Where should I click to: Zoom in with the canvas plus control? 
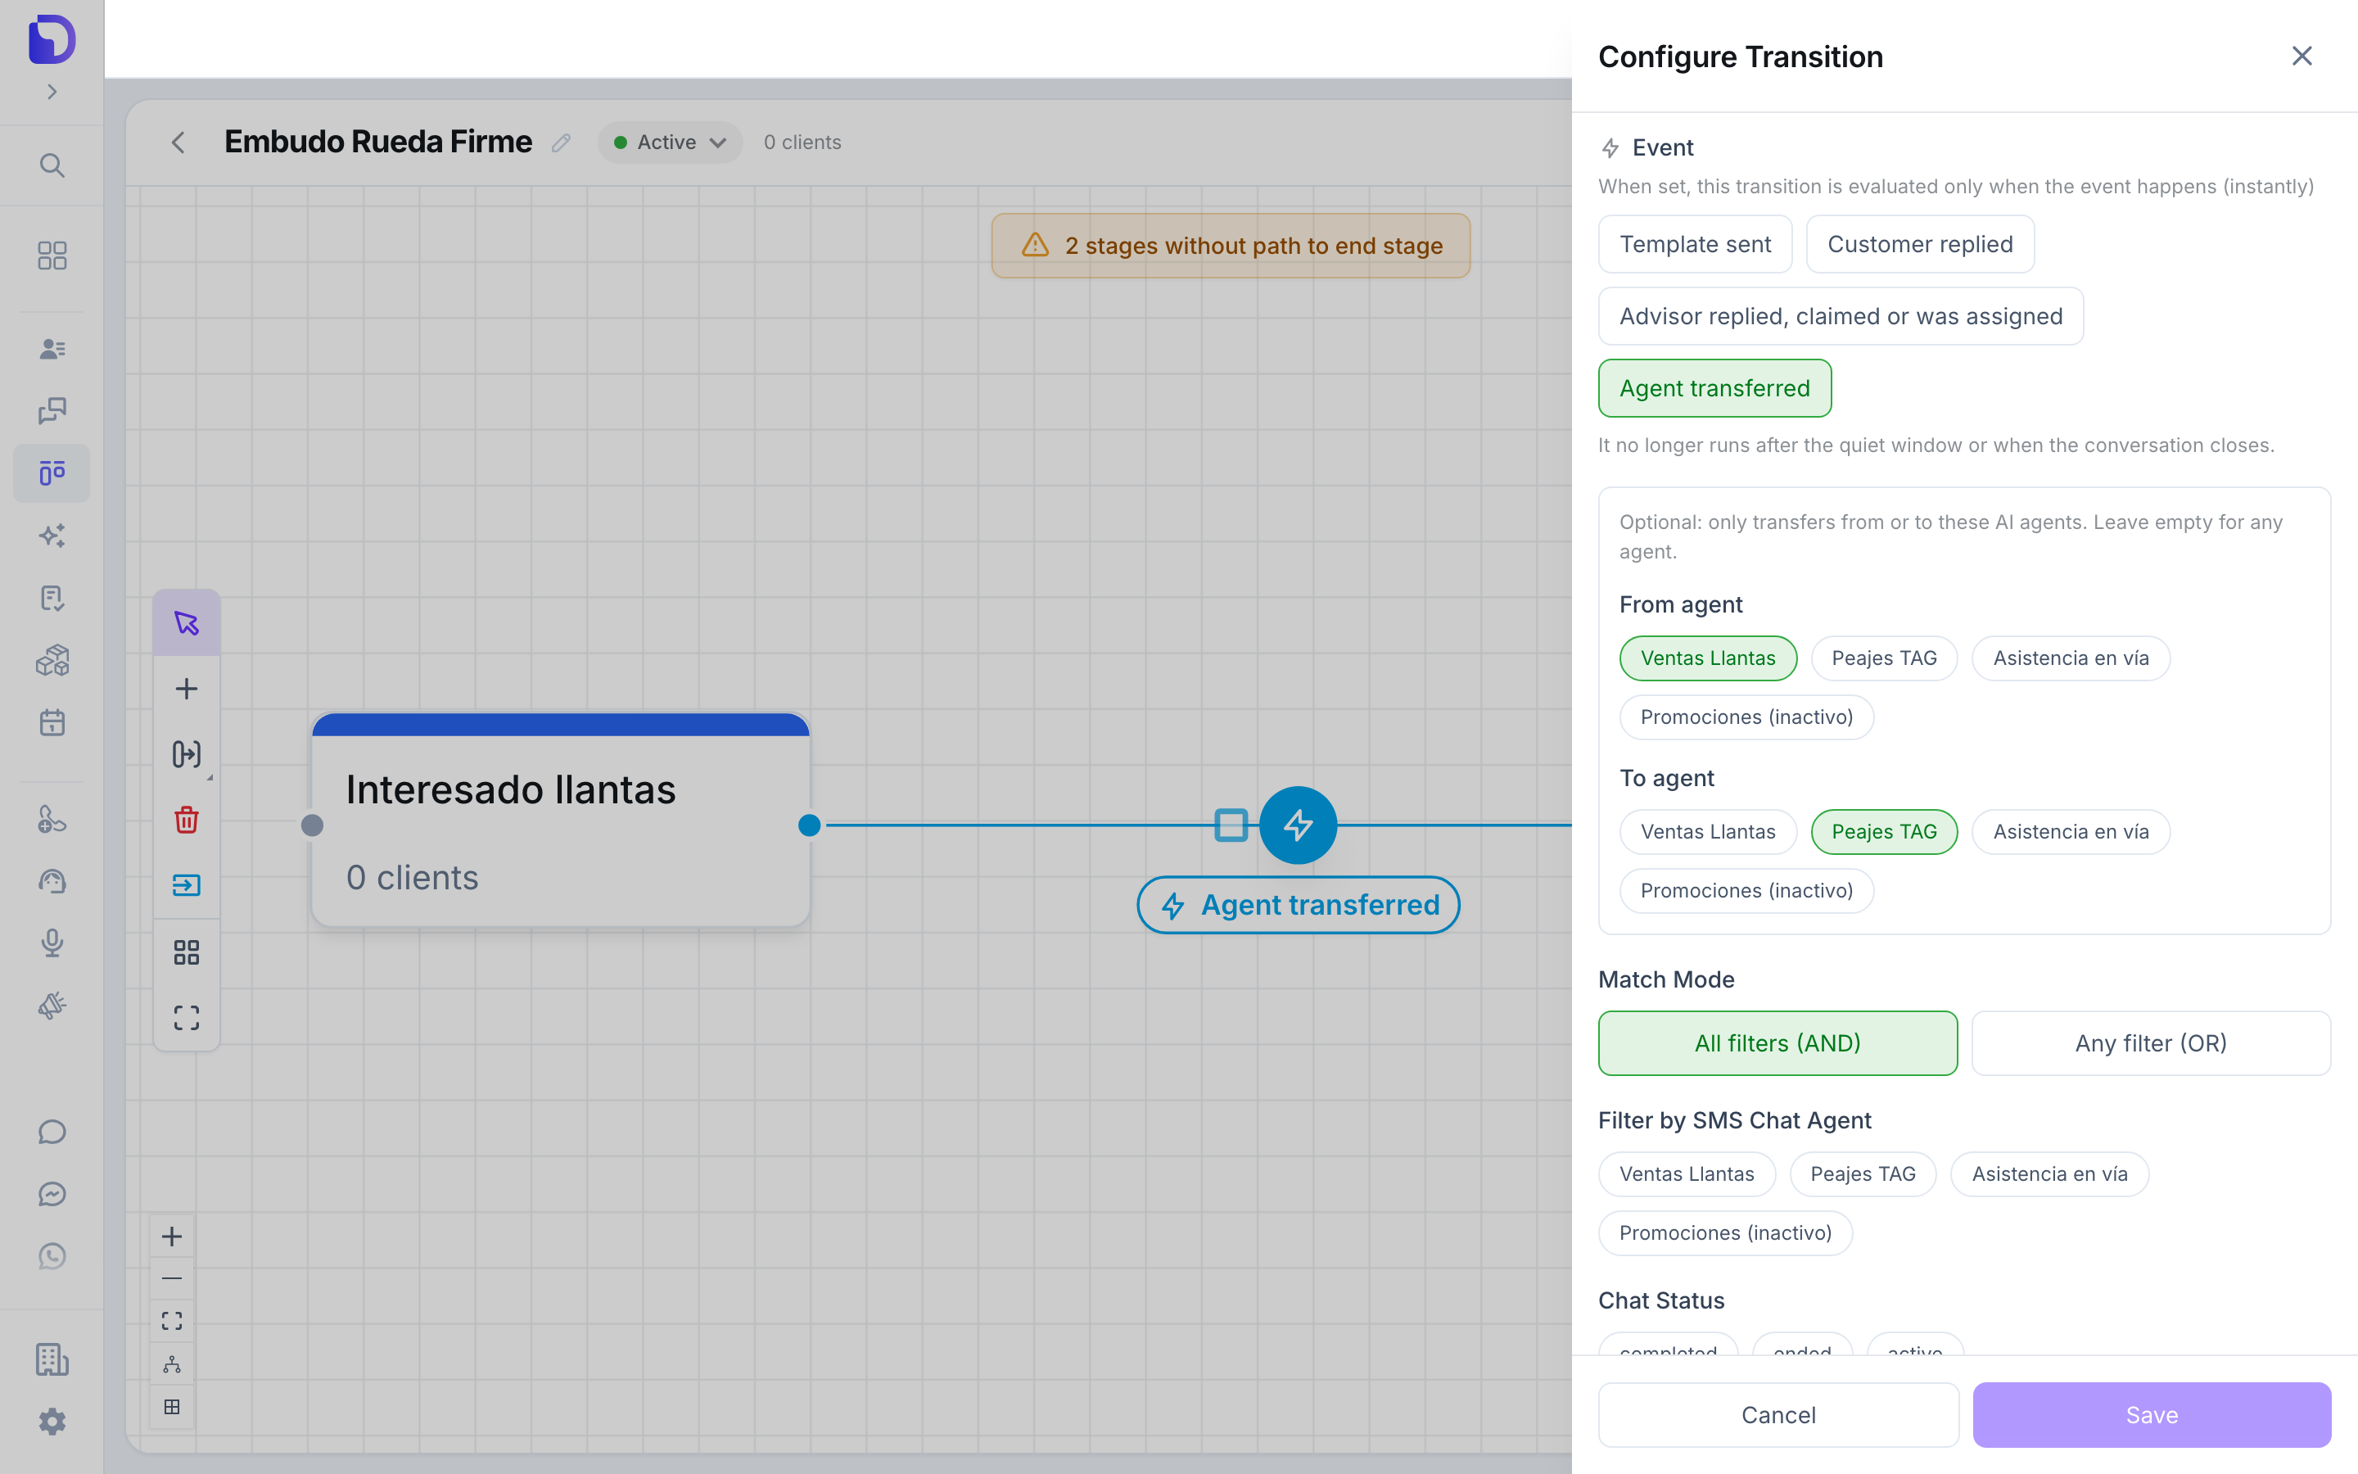(171, 1237)
